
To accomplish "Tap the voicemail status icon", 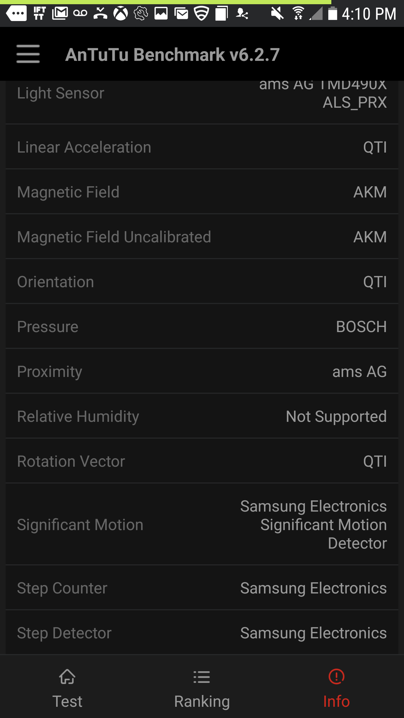I will pyautogui.click(x=80, y=13).
